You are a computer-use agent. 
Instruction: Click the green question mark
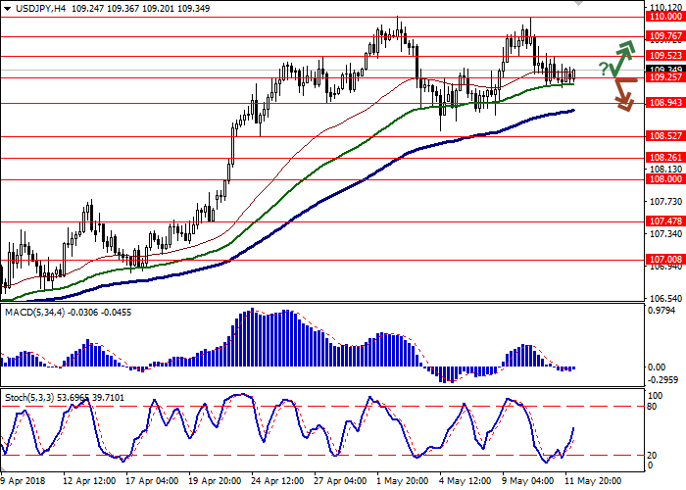click(x=604, y=68)
